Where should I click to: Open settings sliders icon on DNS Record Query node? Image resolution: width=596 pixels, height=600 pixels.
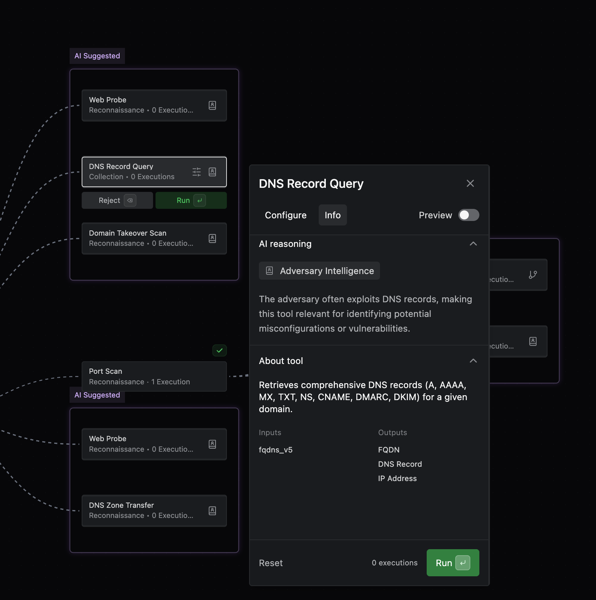(x=196, y=172)
